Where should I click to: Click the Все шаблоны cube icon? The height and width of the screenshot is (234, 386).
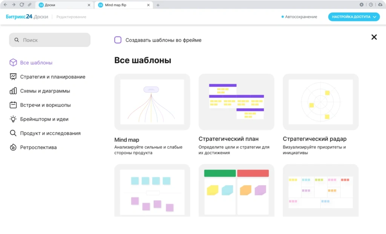[x=13, y=63]
